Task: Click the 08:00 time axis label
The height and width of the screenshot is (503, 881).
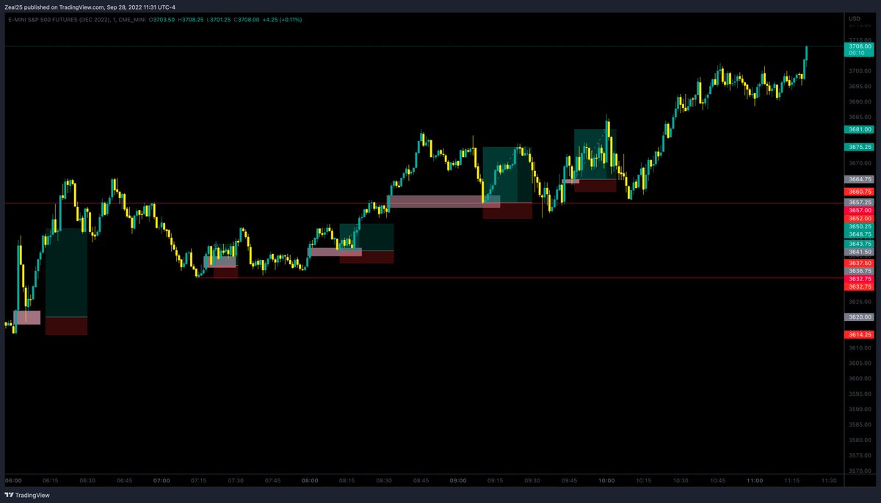Action: coord(310,480)
